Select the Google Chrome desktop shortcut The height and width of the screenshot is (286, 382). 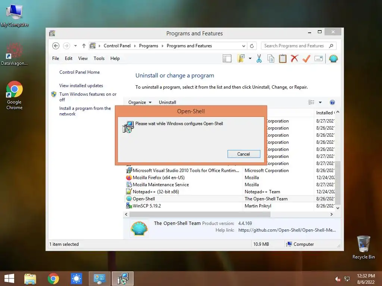pyautogui.click(x=15, y=95)
